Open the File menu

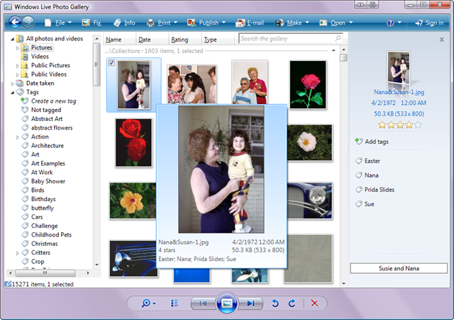point(59,23)
